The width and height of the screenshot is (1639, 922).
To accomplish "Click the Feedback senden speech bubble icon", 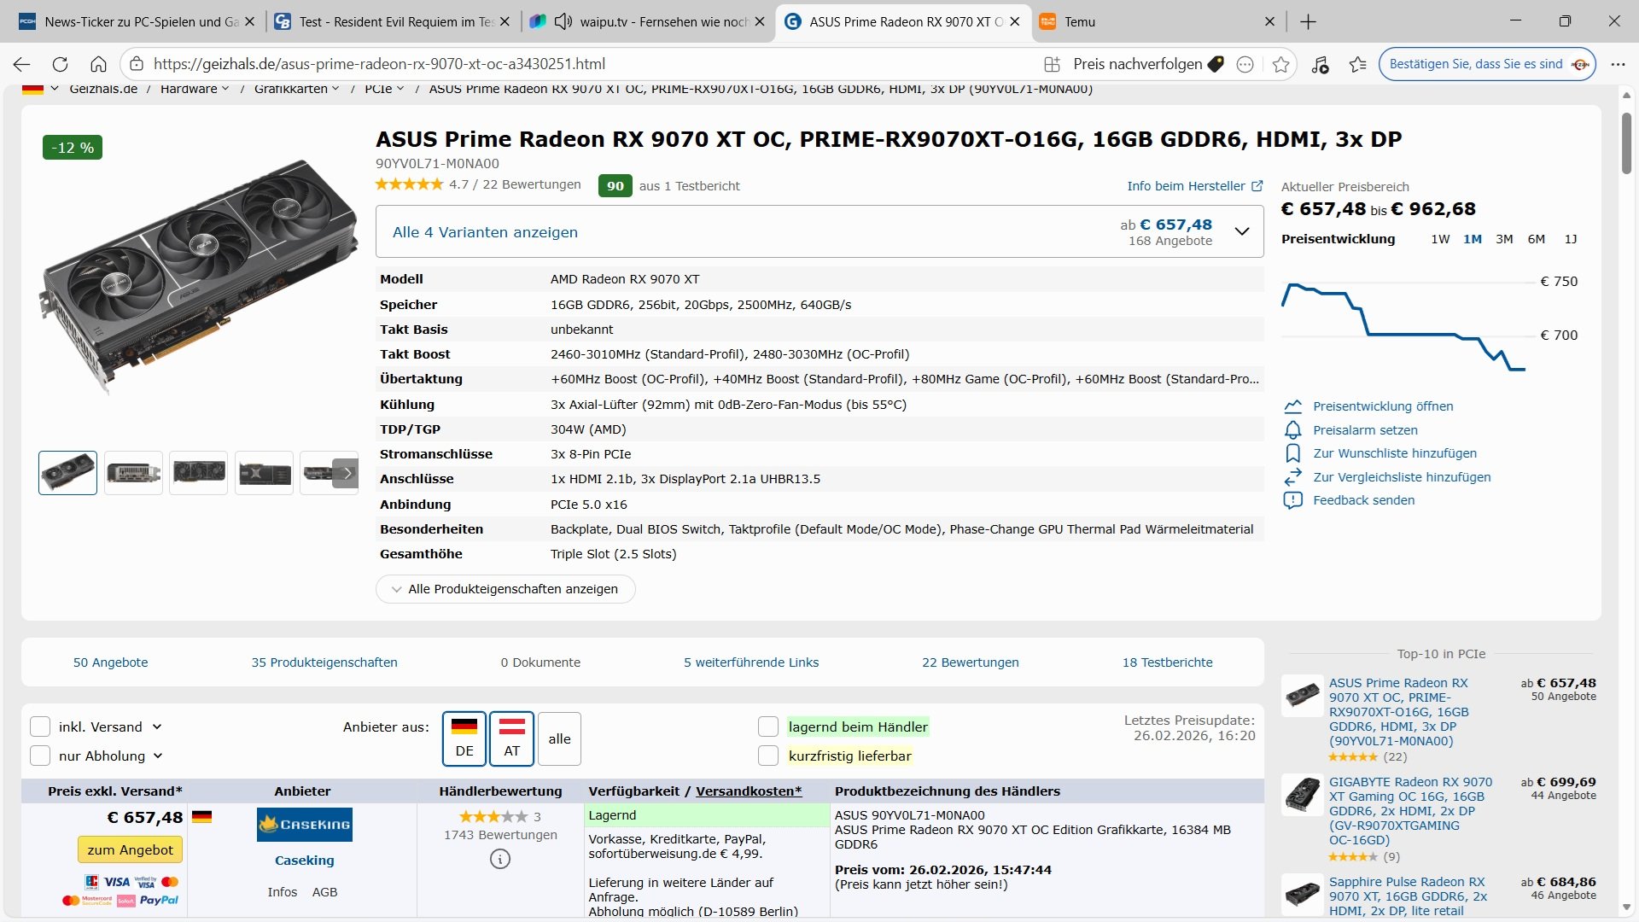I will pos(1292,500).
